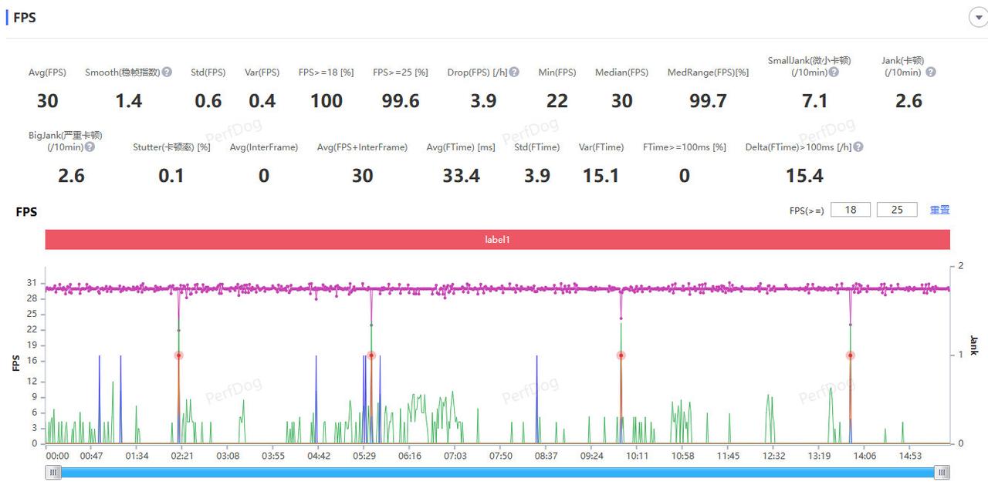The height and width of the screenshot is (485, 988).
Task: Click the FTime>=100ms [%] label
Action: [685, 147]
